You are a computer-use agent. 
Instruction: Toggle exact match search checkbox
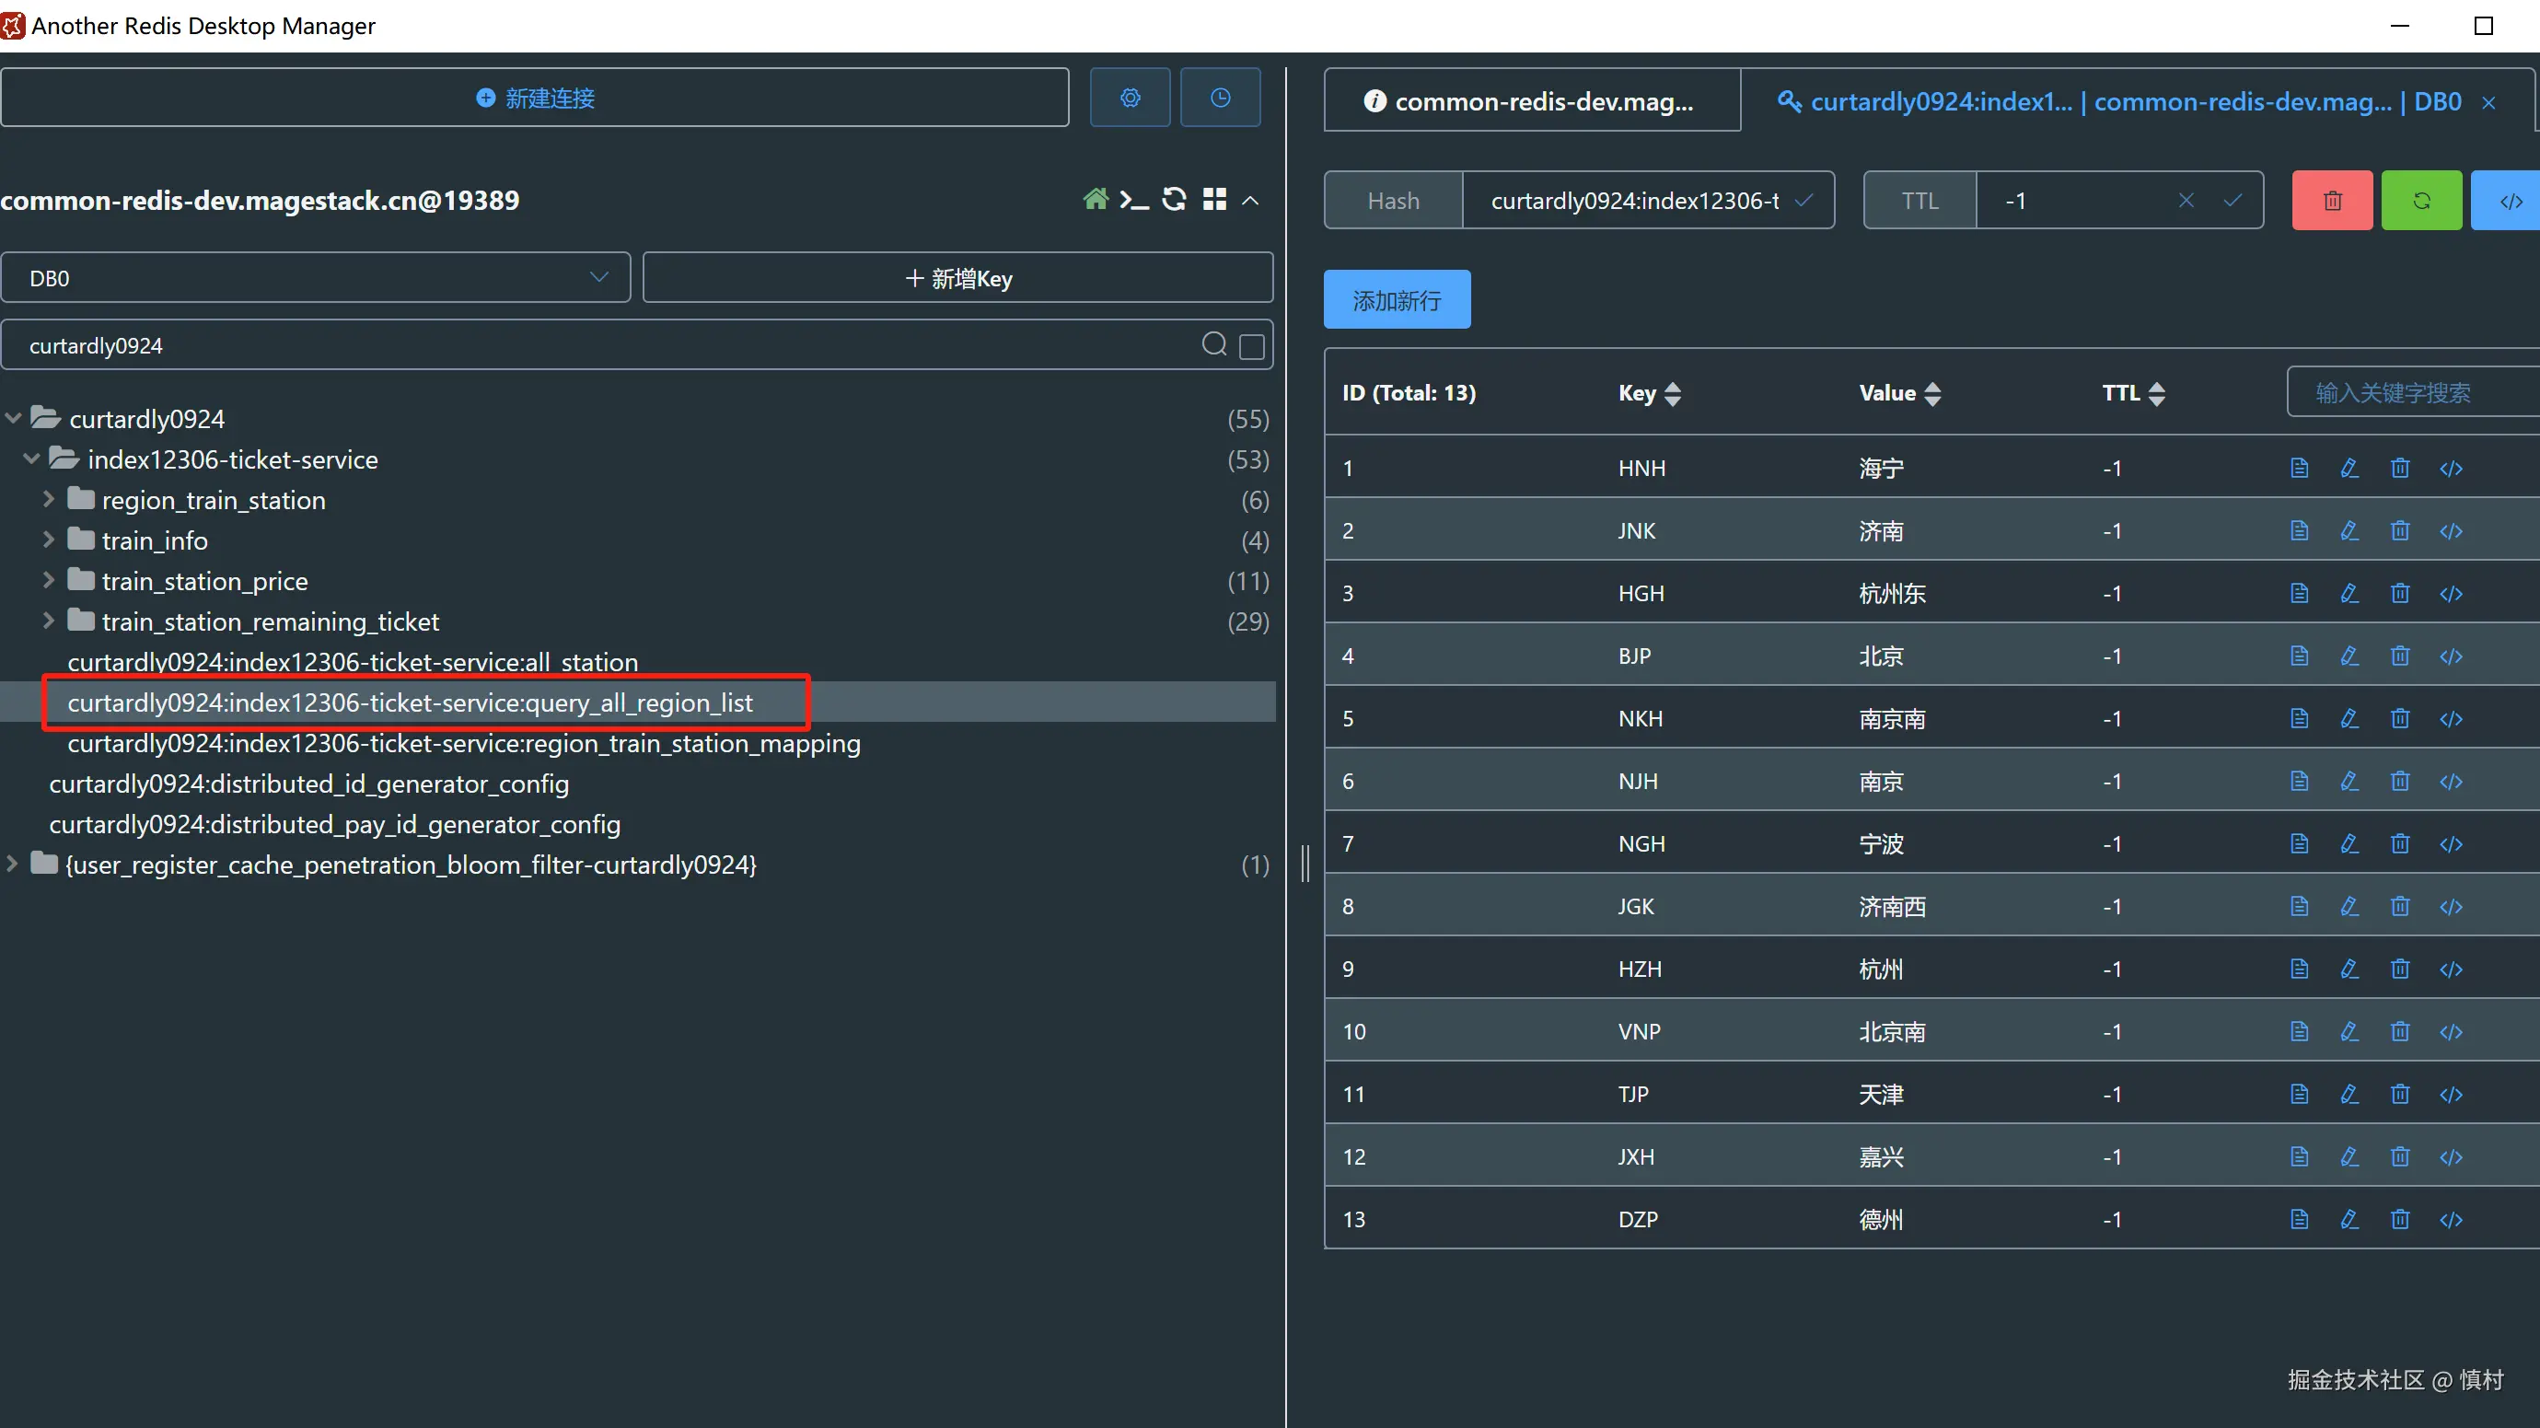[x=1251, y=346]
